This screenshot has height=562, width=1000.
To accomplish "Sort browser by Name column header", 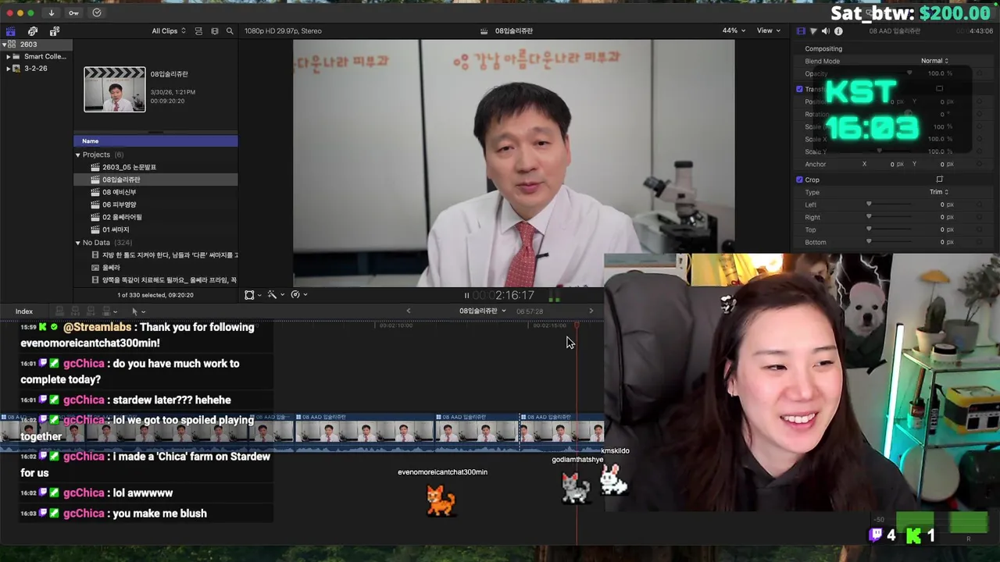I will pos(155,141).
